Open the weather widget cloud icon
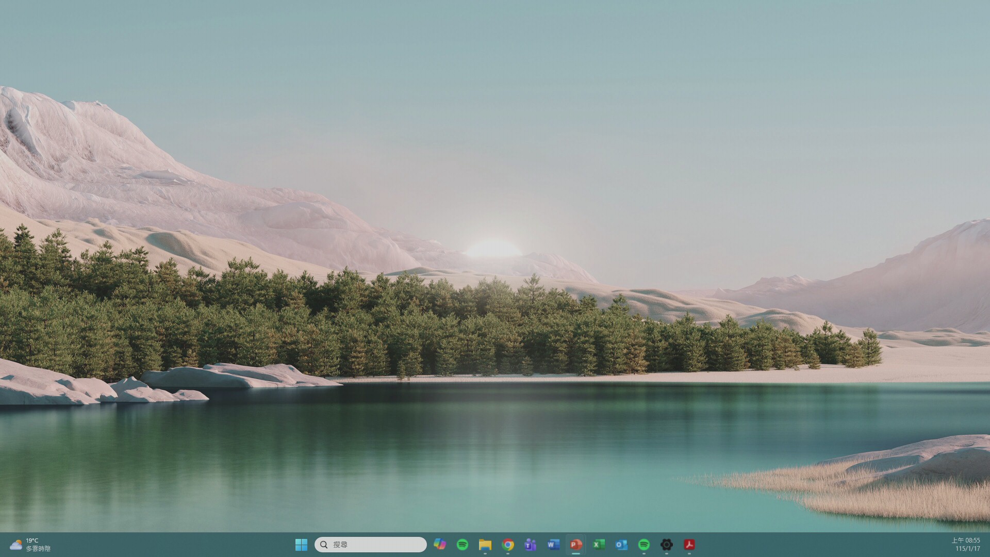 pyautogui.click(x=16, y=545)
